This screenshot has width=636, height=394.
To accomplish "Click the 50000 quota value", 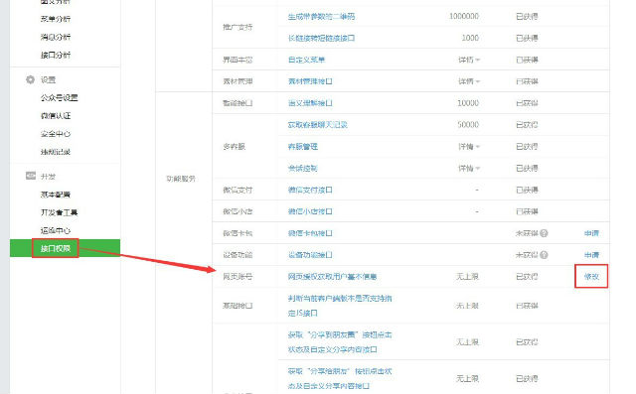I will coord(468,125).
